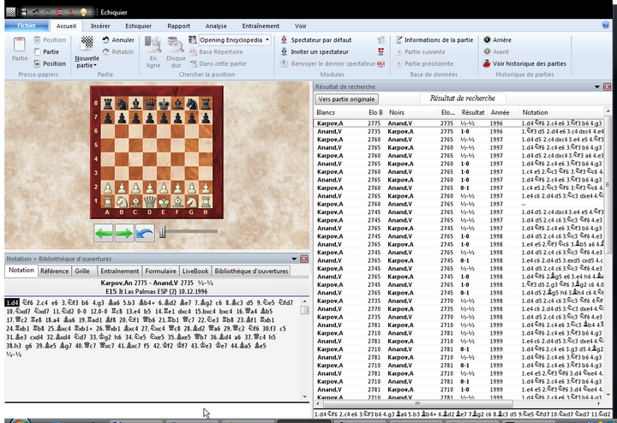Click the Nouvelle partie chessboard icon

point(87,44)
